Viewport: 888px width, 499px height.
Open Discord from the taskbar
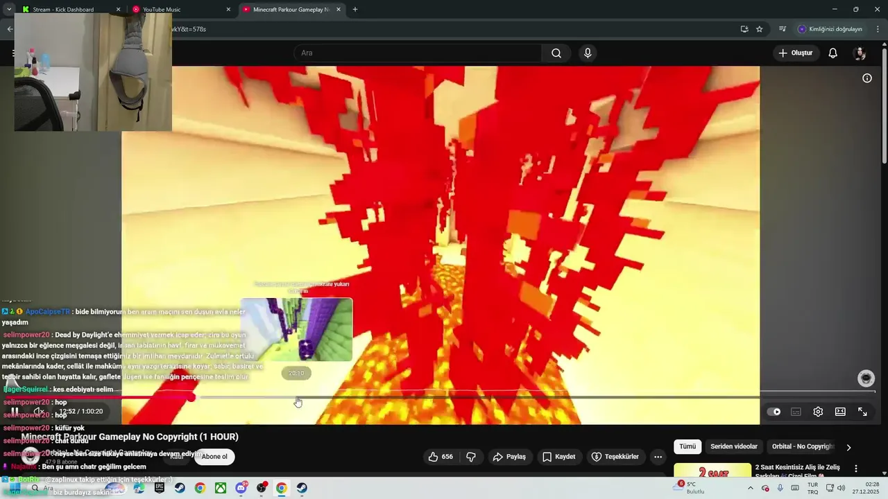[x=241, y=488]
